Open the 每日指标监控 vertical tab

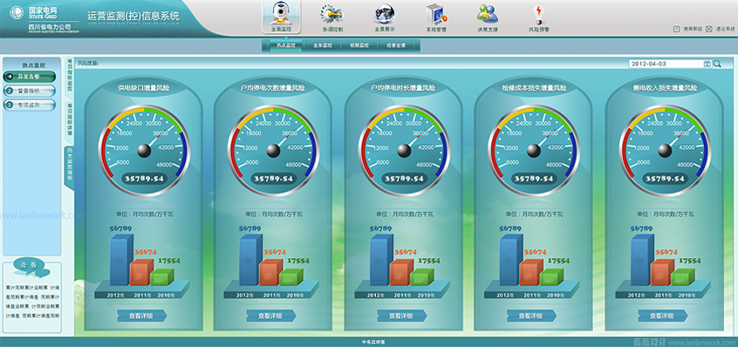pyautogui.click(x=70, y=77)
